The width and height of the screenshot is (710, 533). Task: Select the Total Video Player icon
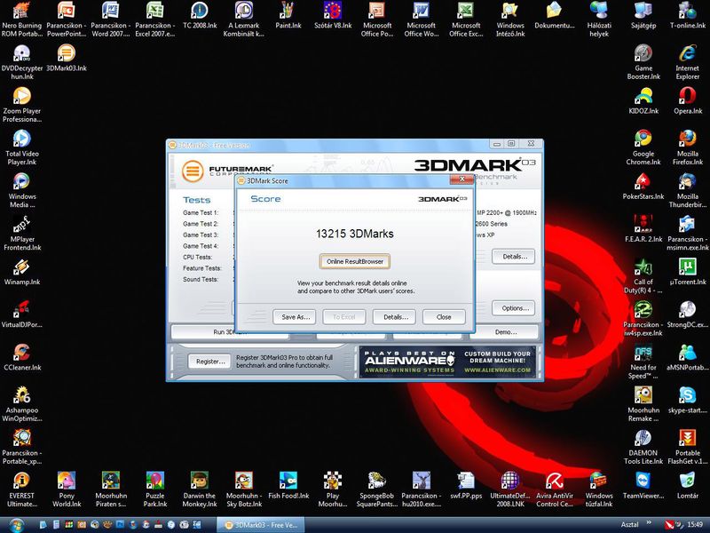pyautogui.click(x=21, y=147)
